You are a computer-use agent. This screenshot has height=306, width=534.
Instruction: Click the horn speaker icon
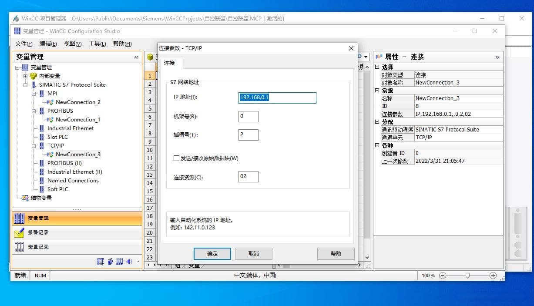click(129, 261)
